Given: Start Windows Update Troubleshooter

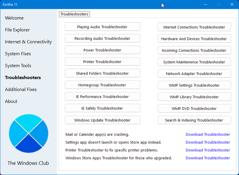Looking at the screenshot, I should (x=102, y=120).
